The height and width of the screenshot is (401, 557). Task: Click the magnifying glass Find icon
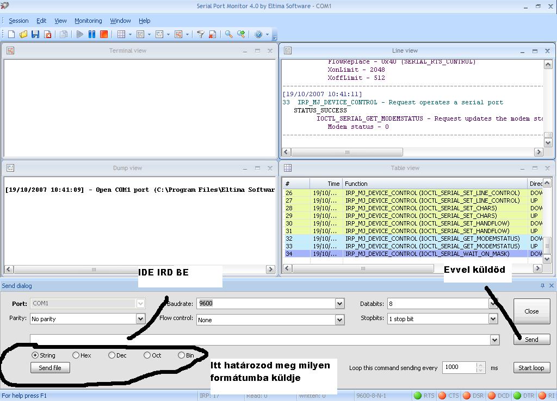click(228, 34)
